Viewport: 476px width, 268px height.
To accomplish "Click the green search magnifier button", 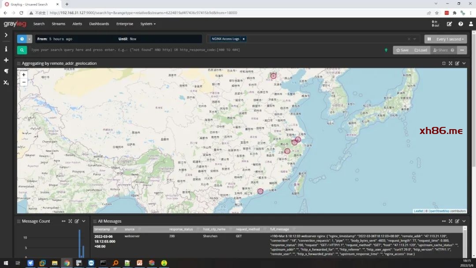I will pyautogui.click(x=22, y=50).
